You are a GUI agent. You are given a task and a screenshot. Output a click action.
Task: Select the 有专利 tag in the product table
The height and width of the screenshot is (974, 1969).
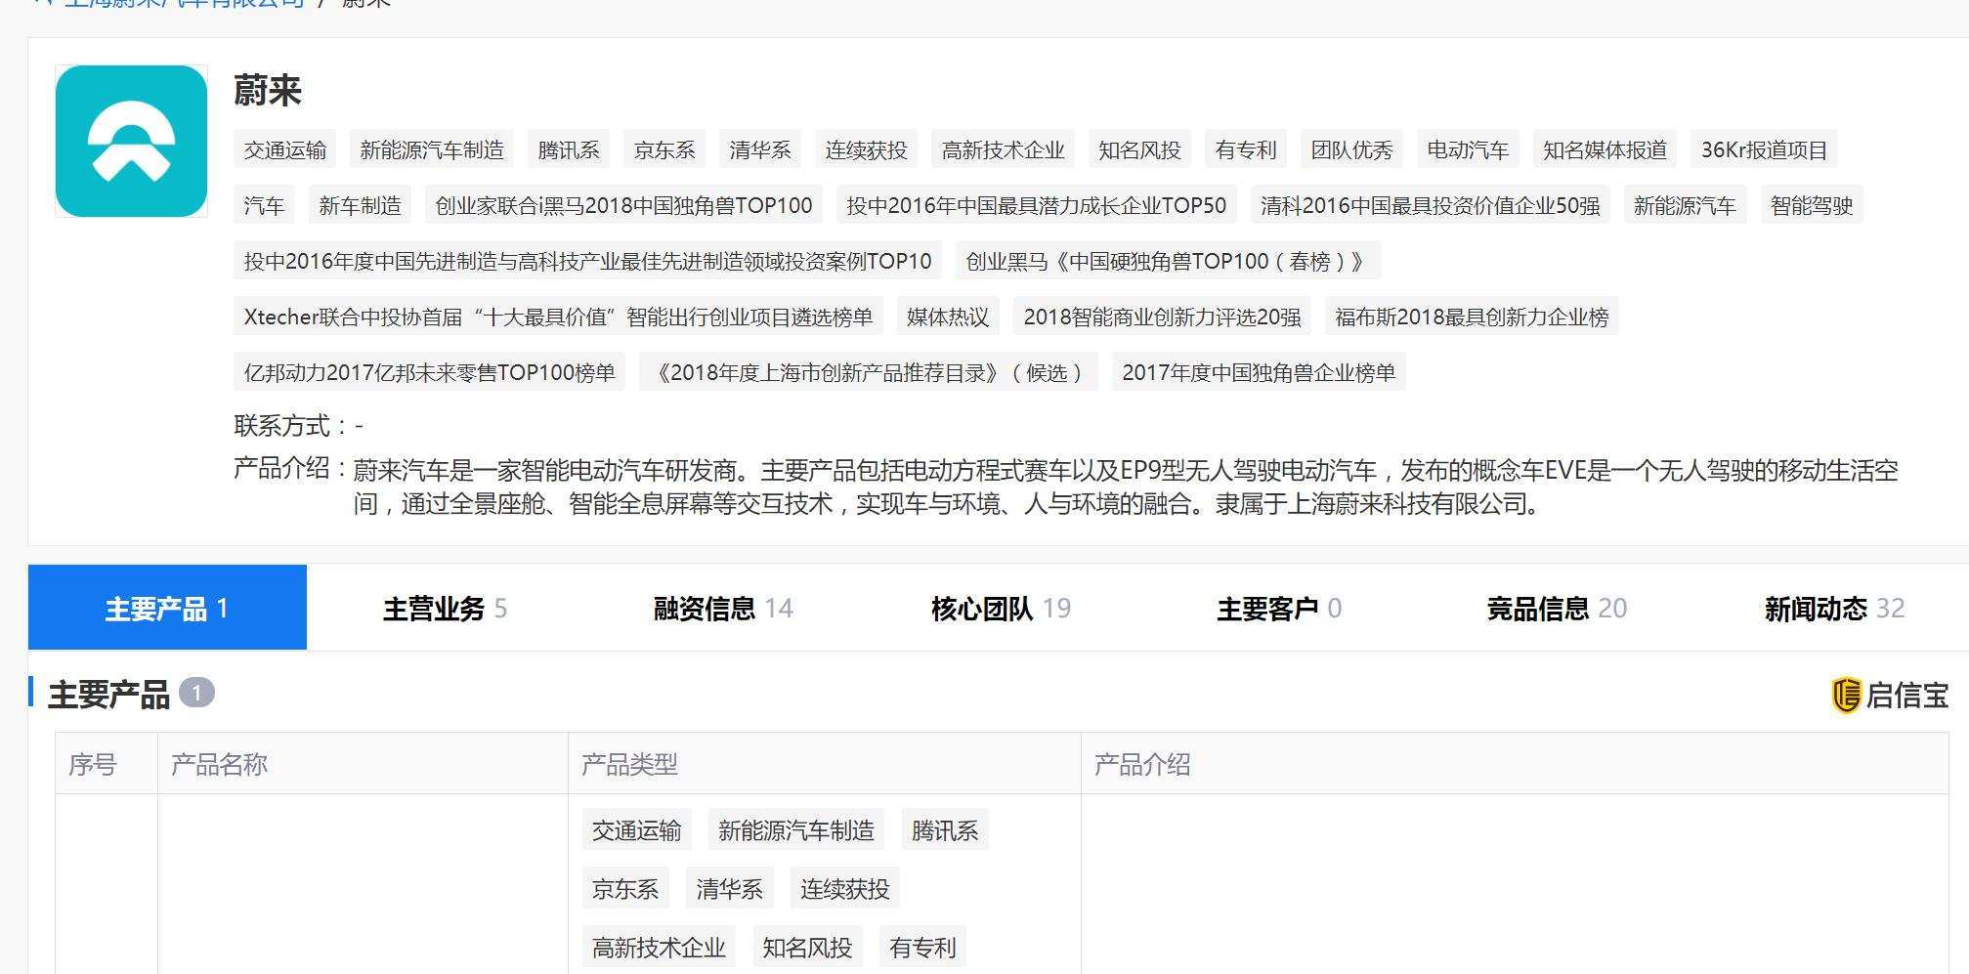923,947
